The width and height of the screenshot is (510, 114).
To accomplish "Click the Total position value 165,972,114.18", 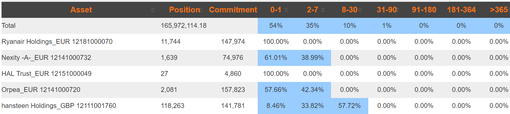I will coord(184,26).
